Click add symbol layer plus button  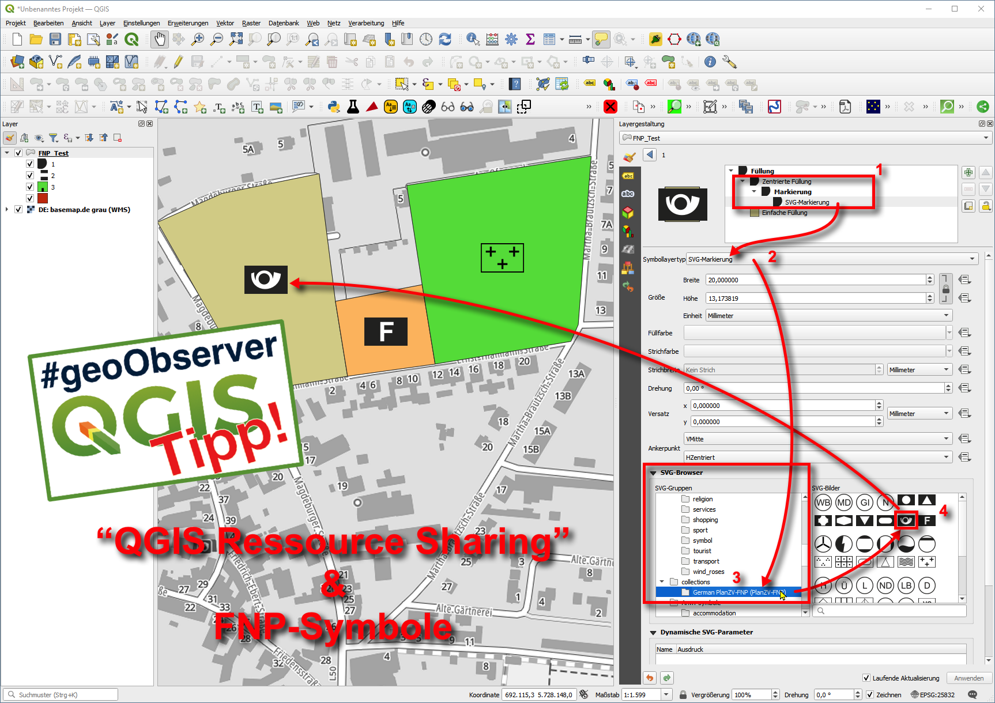click(968, 172)
